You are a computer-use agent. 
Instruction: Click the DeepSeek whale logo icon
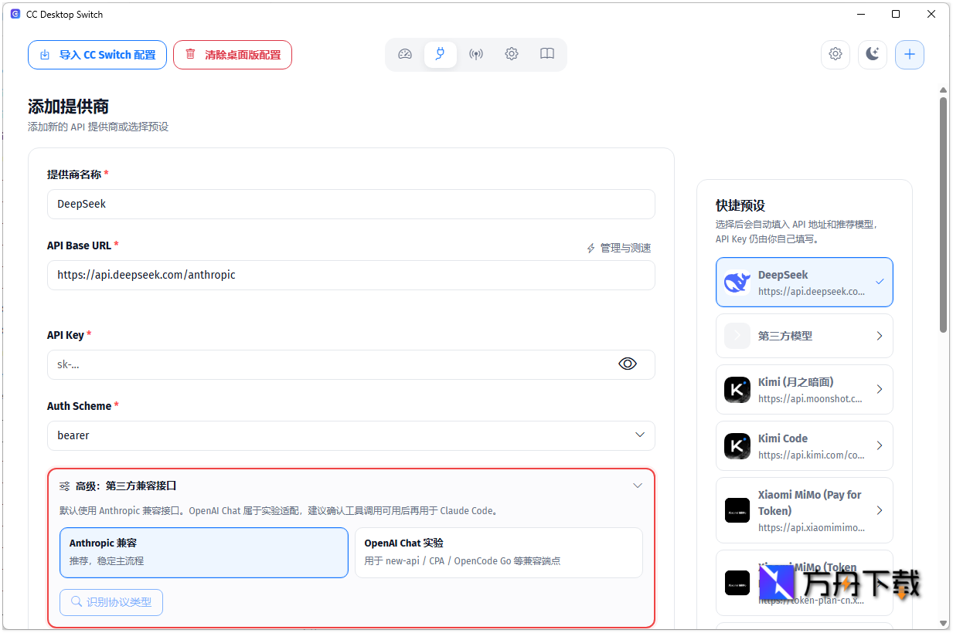(x=737, y=283)
